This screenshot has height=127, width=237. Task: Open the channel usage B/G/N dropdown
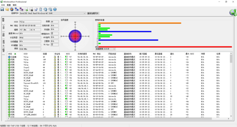click(x=105, y=49)
